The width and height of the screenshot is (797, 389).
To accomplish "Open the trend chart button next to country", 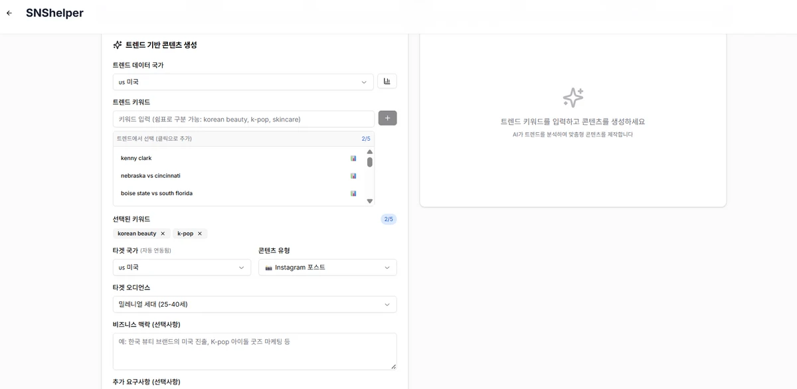I will (387, 82).
